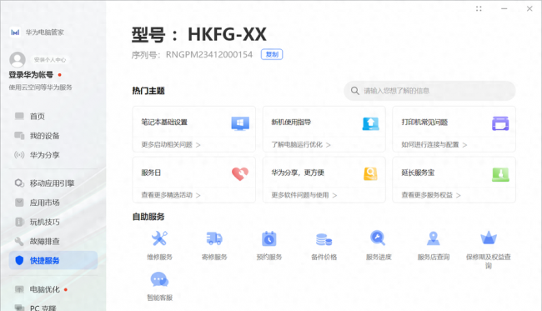Click the 延长服务宝 card title
This screenshot has height=311, width=542.
coord(418,173)
